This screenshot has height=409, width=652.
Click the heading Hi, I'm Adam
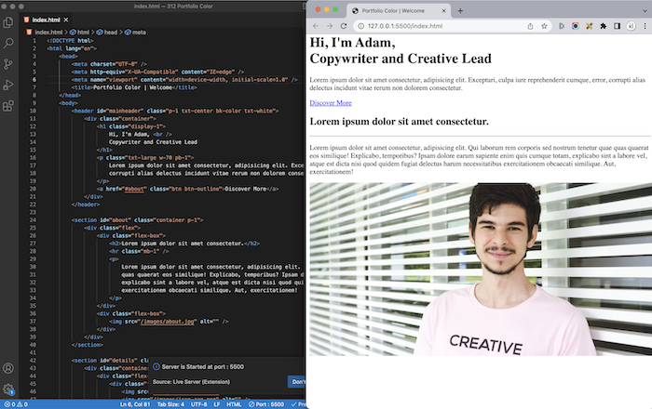[x=353, y=43]
